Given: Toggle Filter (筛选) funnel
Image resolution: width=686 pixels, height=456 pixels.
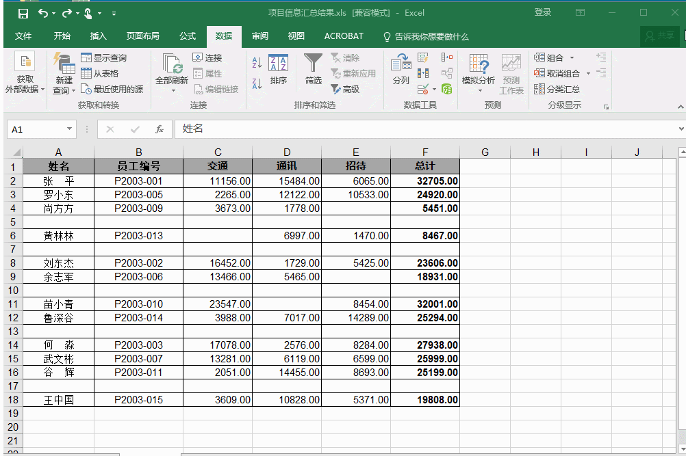Looking at the screenshot, I should 314,69.
